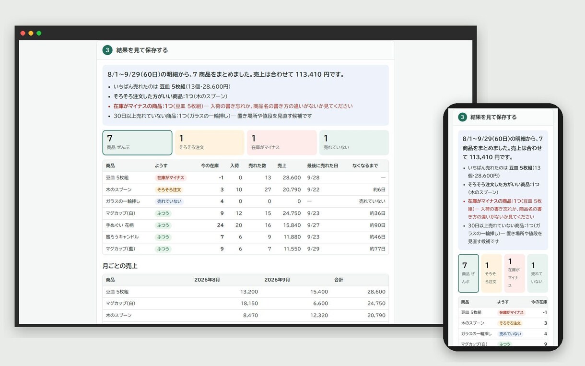Image resolution: width=585 pixels, height=366 pixels.
Task: Click the 合計 column header
Action: coord(339,280)
